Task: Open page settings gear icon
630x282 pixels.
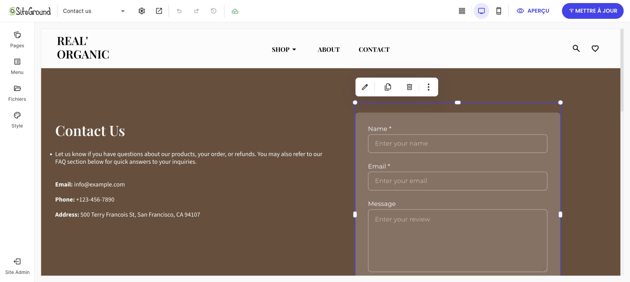Action: point(142,11)
